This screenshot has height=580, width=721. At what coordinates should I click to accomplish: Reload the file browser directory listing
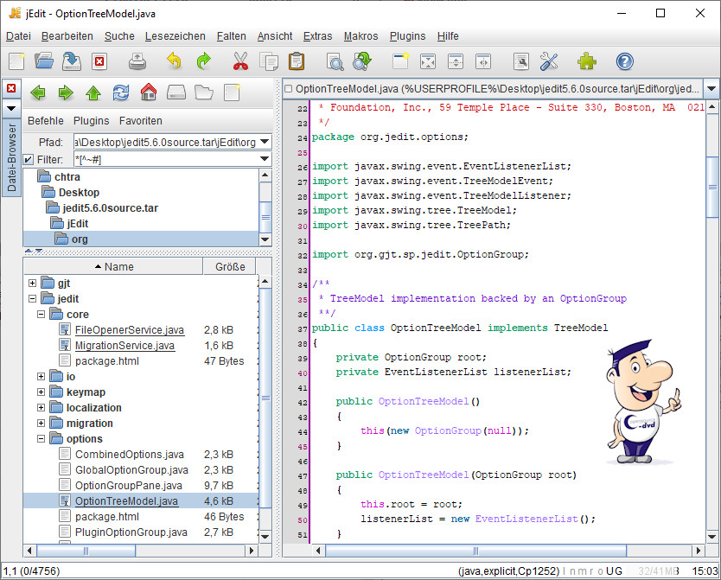[121, 92]
